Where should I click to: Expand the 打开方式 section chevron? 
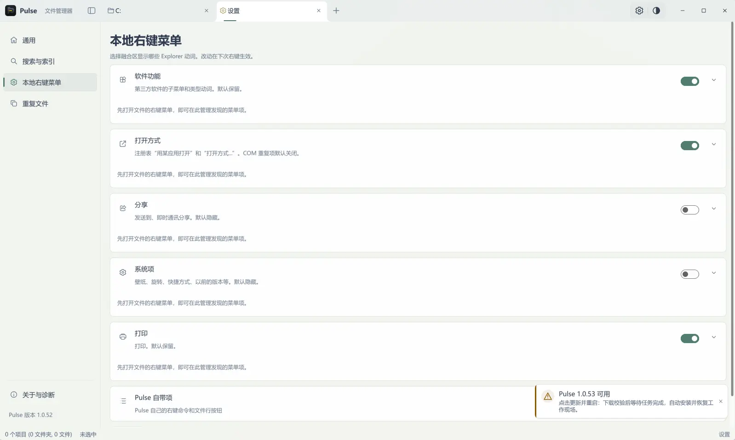(714, 144)
